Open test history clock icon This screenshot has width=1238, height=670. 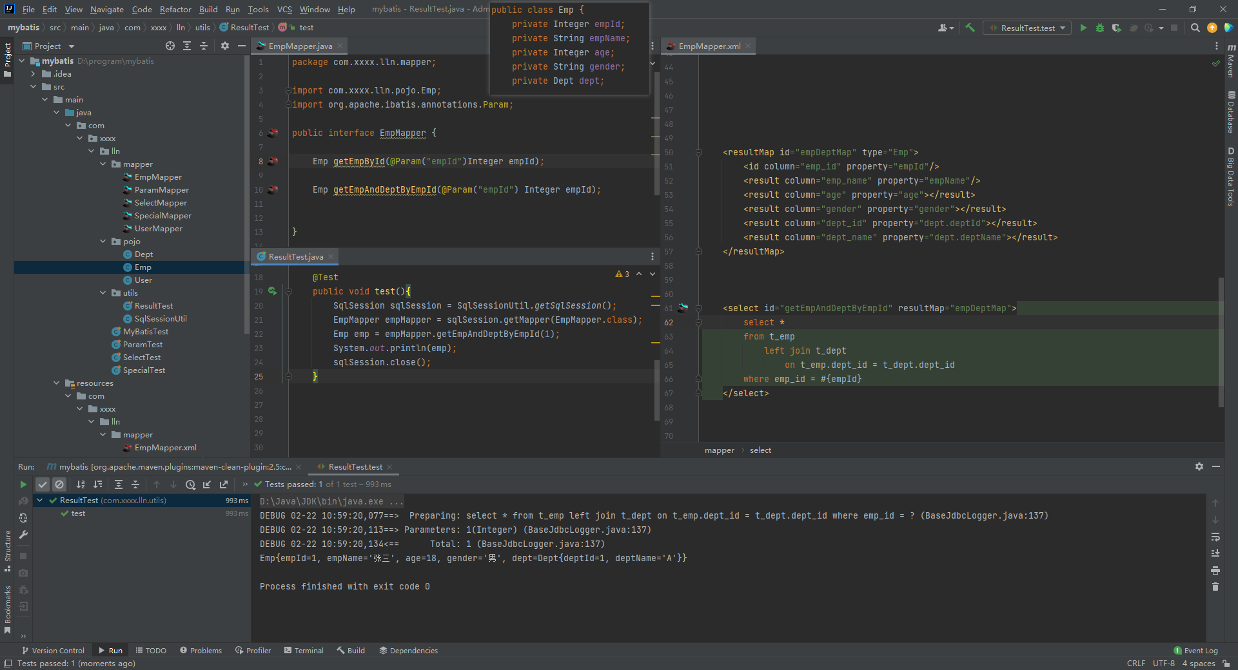click(x=190, y=484)
